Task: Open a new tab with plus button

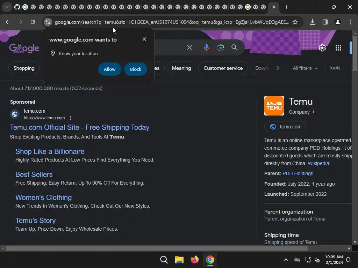Action: point(286,7)
